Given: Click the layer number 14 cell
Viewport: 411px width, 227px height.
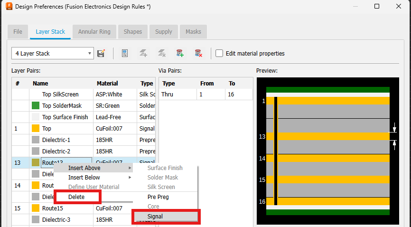Looking at the screenshot, I should click(20, 186).
